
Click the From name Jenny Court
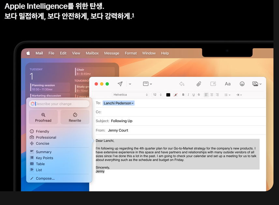click(118, 130)
